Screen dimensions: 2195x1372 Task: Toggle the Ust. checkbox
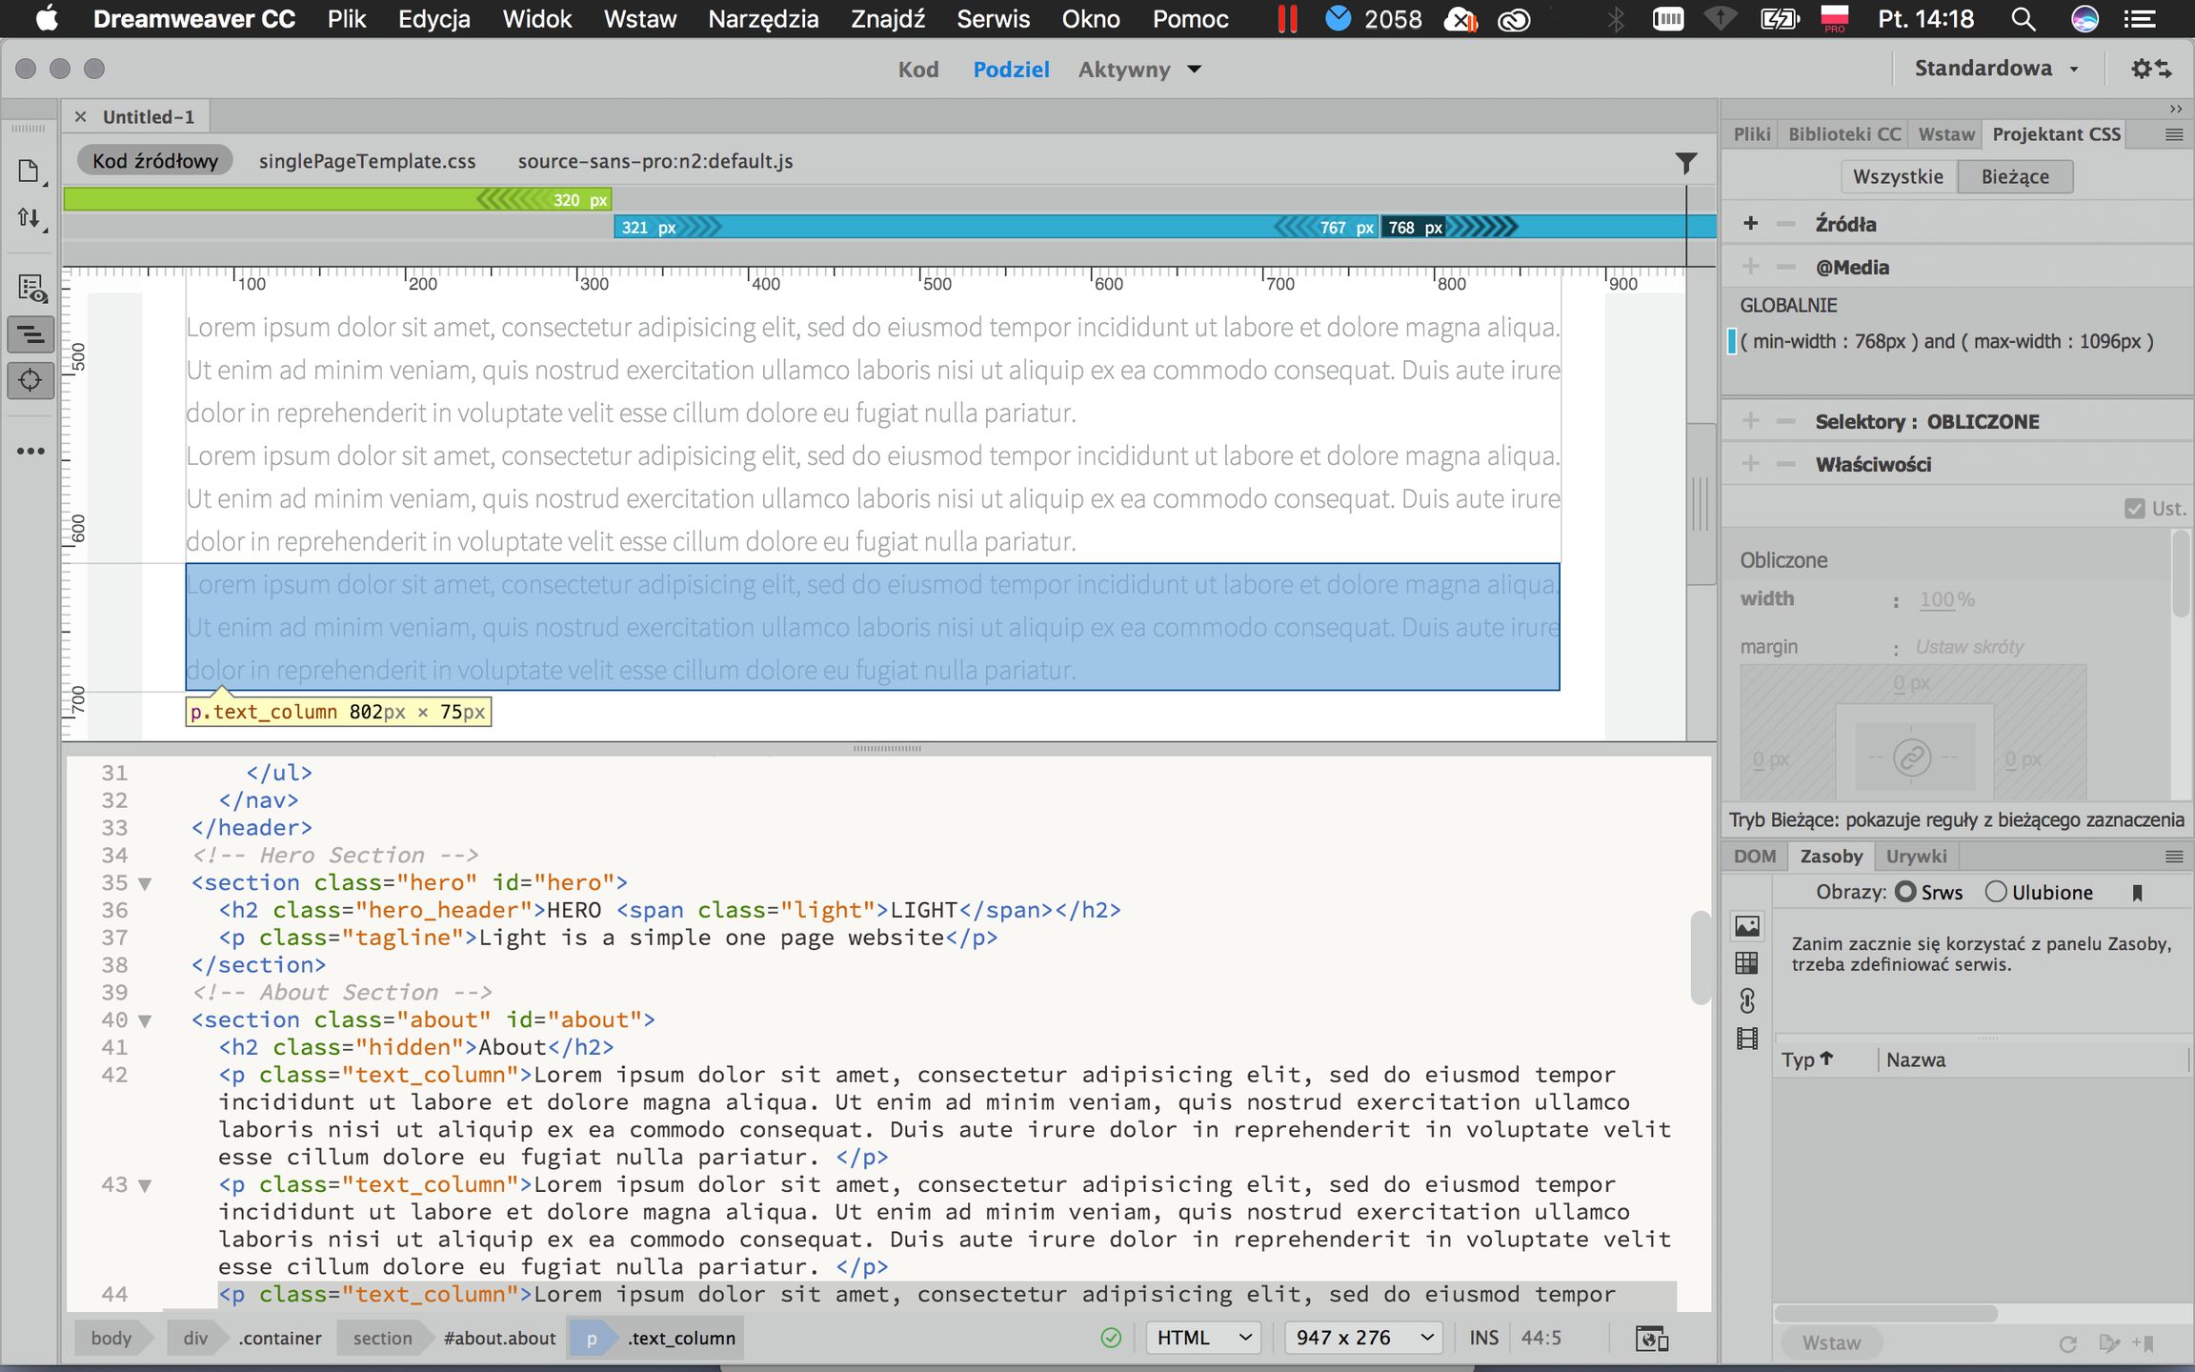(2135, 509)
